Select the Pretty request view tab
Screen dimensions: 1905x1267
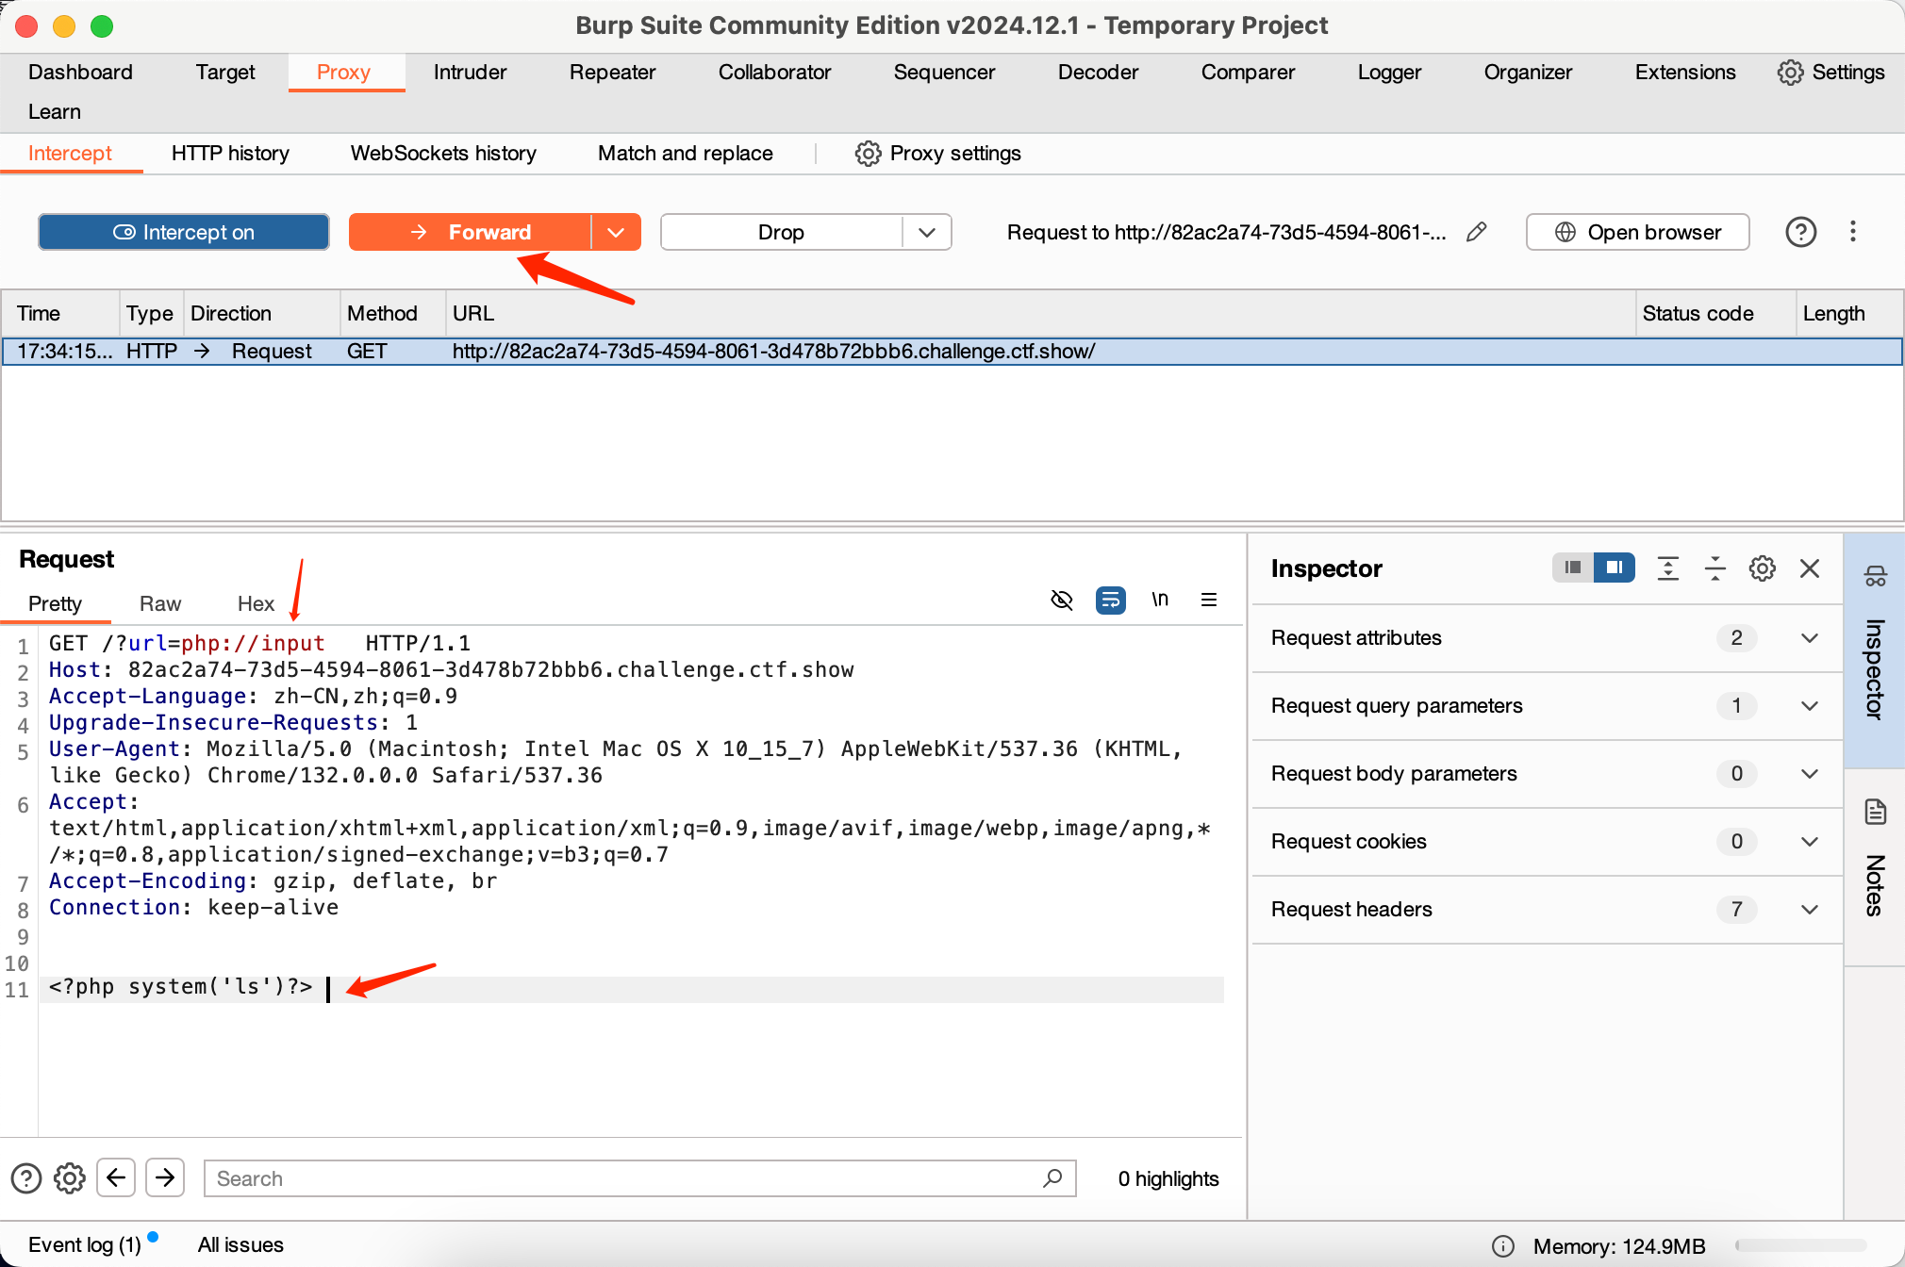pos(55,604)
